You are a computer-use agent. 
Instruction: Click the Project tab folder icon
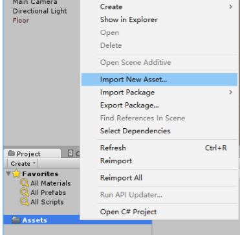point(11,153)
